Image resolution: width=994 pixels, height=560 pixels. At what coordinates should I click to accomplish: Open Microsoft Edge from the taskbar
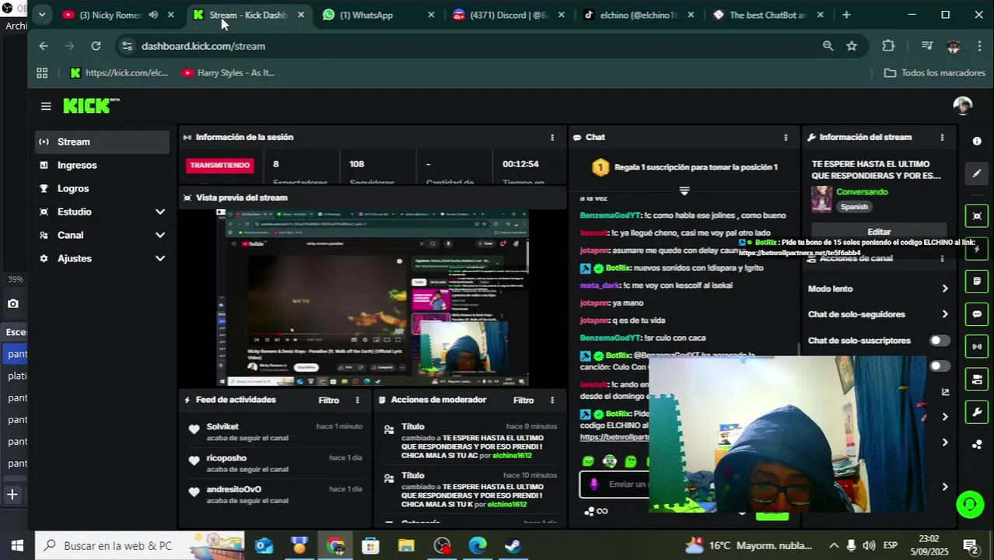[x=478, y=546]
